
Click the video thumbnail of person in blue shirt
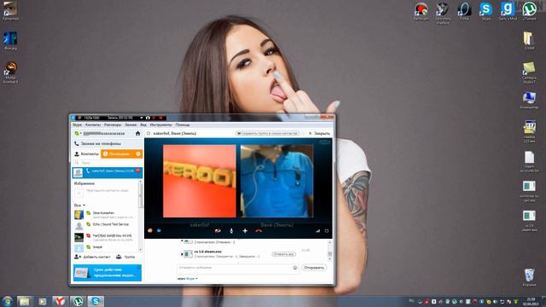276,181
